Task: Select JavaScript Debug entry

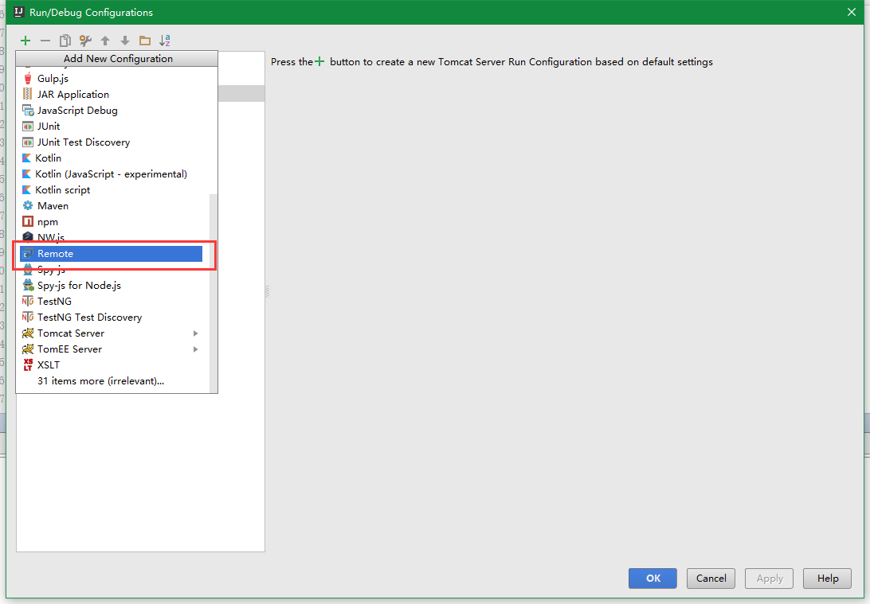Action: click(111, 111)
